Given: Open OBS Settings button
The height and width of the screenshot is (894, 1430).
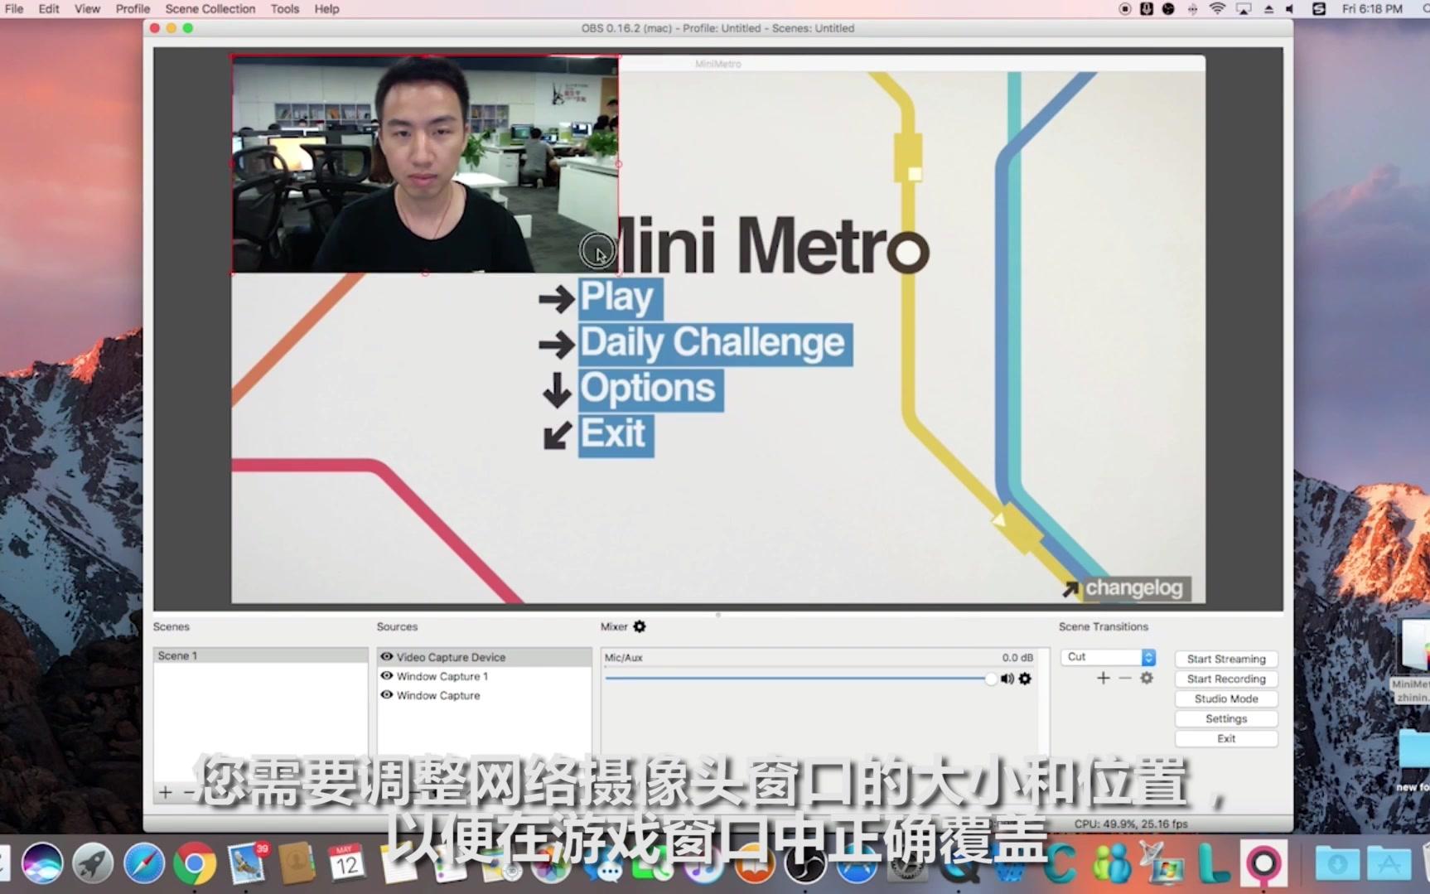Looking at the screenshot, I should point(1226,718).
